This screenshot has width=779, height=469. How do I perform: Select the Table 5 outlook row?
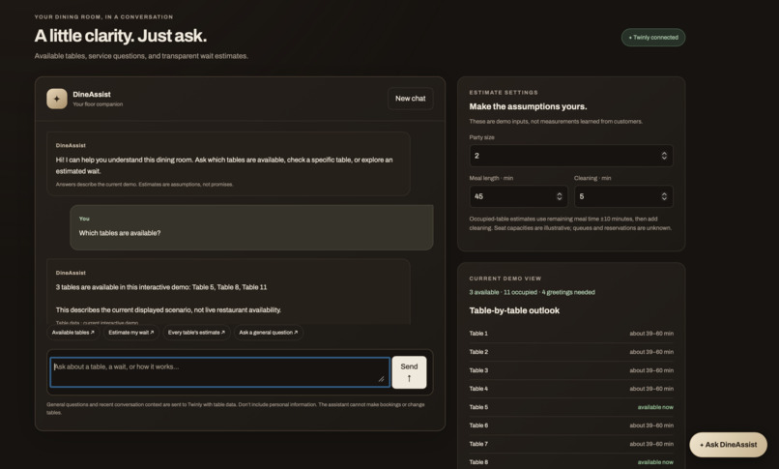[571, 407]
